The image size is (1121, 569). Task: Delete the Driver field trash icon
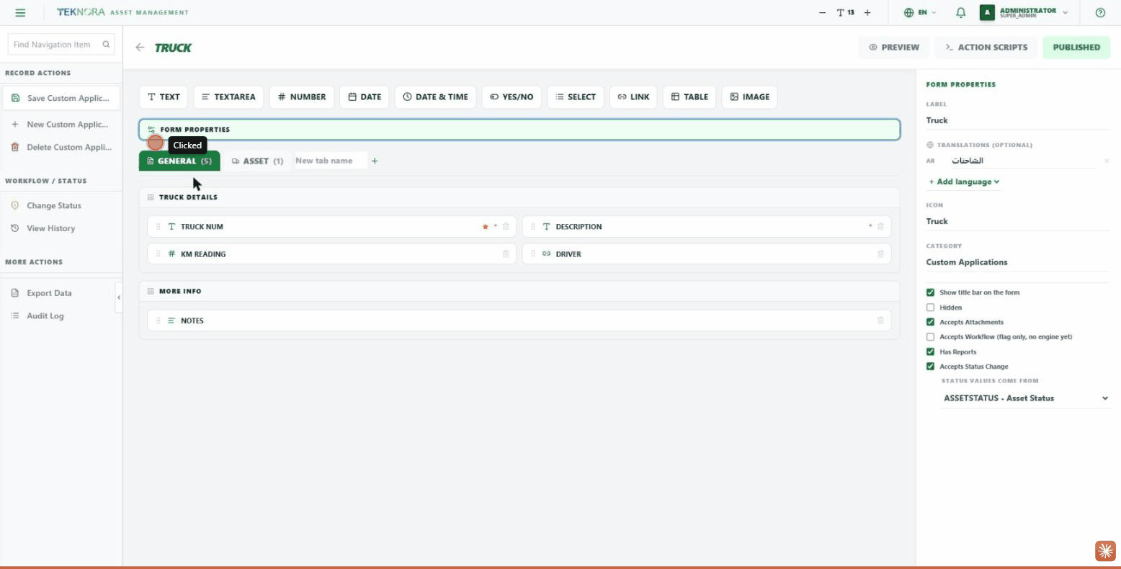880,254
